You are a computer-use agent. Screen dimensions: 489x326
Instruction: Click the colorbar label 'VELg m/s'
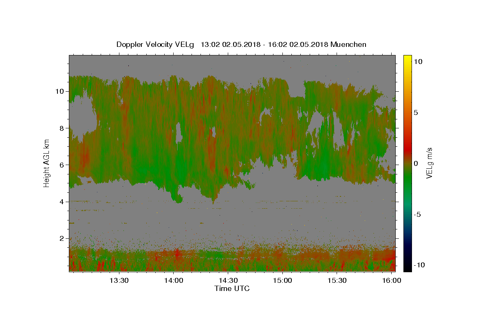[429, 163]
